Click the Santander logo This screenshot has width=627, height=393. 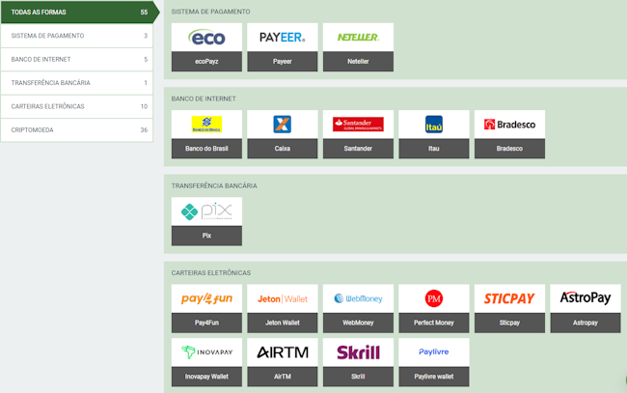click(x=358, y=125)
